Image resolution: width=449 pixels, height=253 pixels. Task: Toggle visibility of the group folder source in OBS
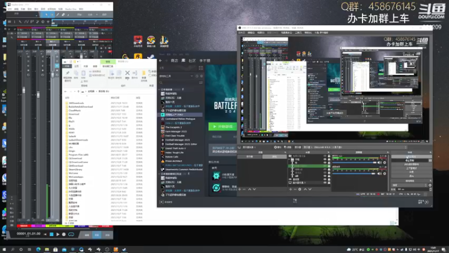pyautogui.click(x=325, y=159)
